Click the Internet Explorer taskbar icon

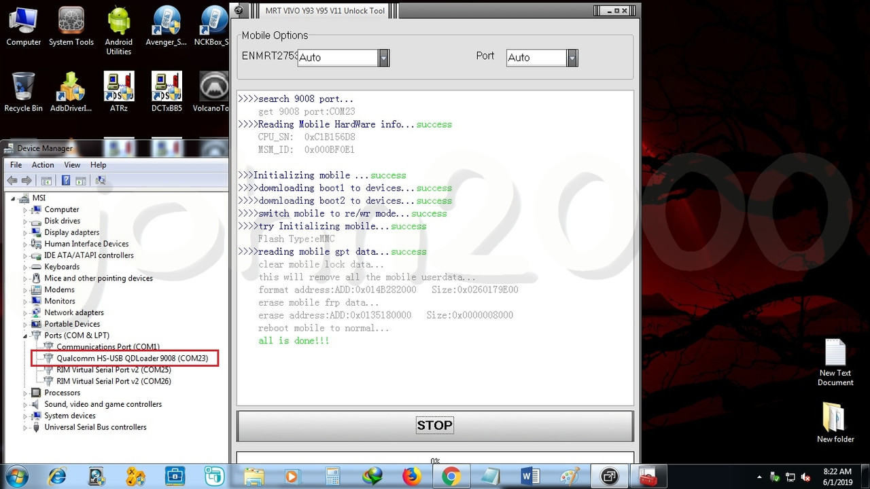57,477
